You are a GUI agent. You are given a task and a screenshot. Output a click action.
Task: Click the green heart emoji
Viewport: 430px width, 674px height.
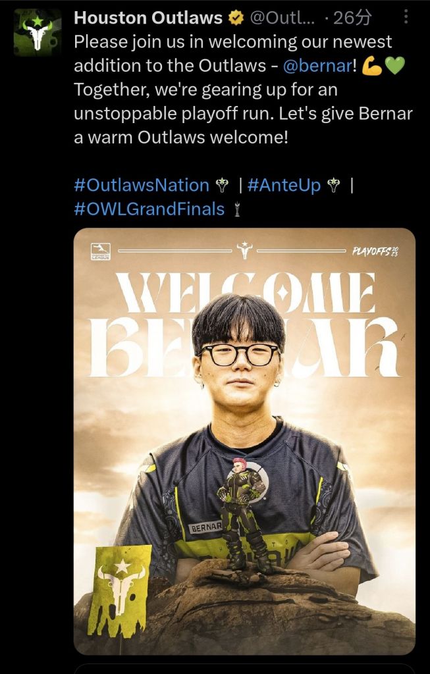click(x=394, y=66)
